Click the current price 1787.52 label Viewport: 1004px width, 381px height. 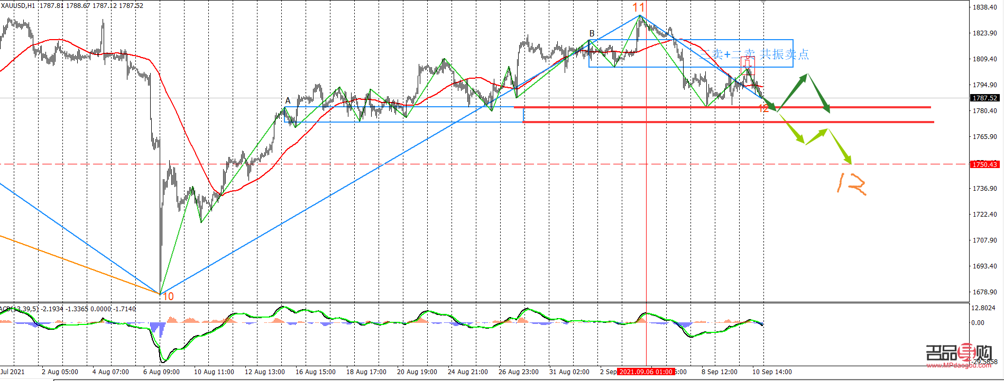click(x=984, y=98)
